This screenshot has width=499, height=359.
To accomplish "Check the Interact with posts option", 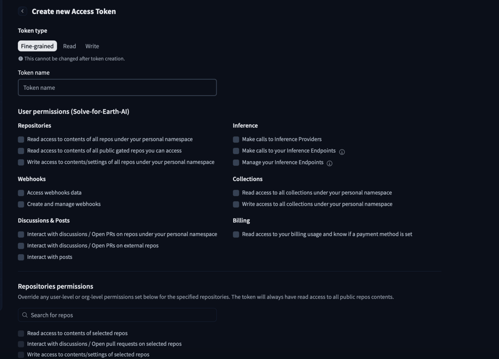I will tap(21, 257).
